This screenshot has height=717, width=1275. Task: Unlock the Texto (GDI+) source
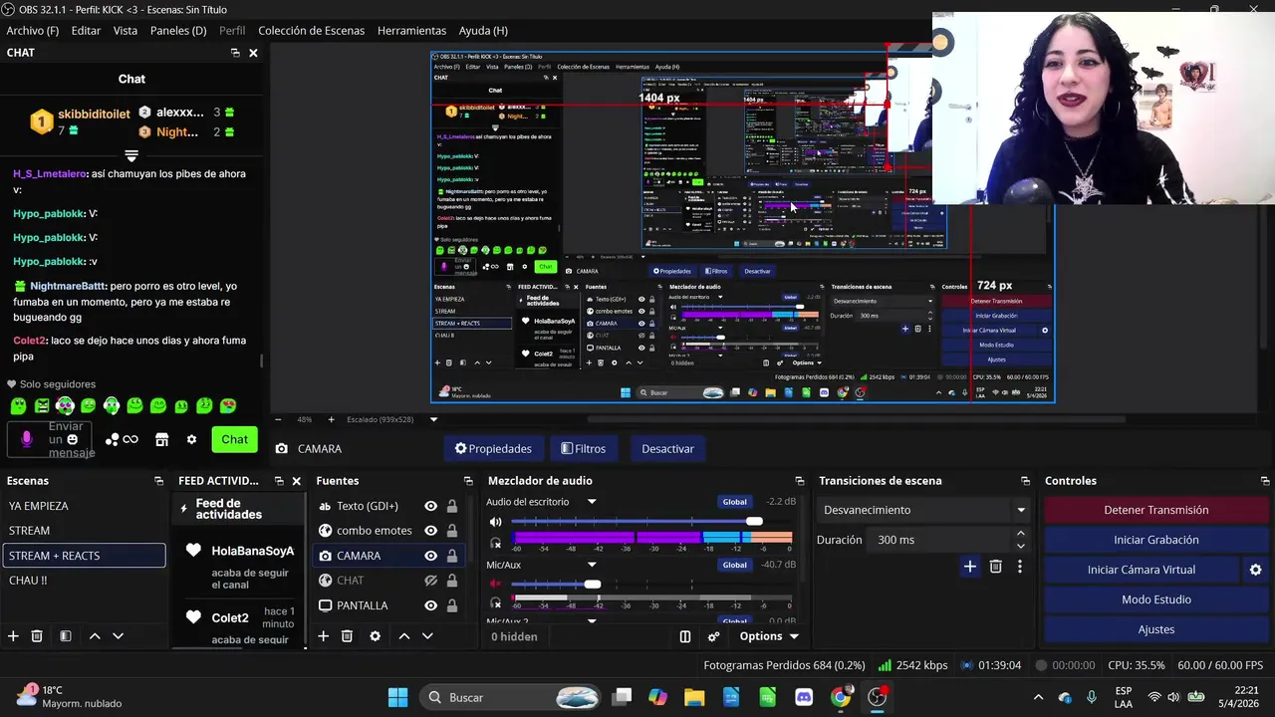(452, 506)
